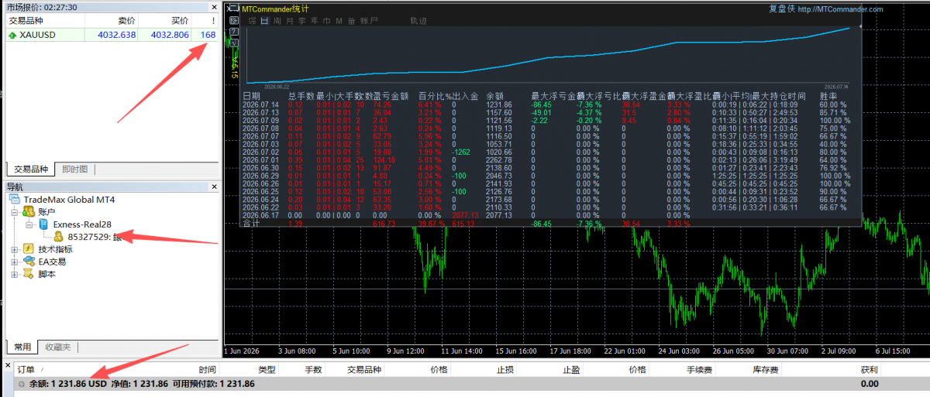Click the 市场报价 panel title
Viewport: 930px width, 397px height.
tap(41, 6)
